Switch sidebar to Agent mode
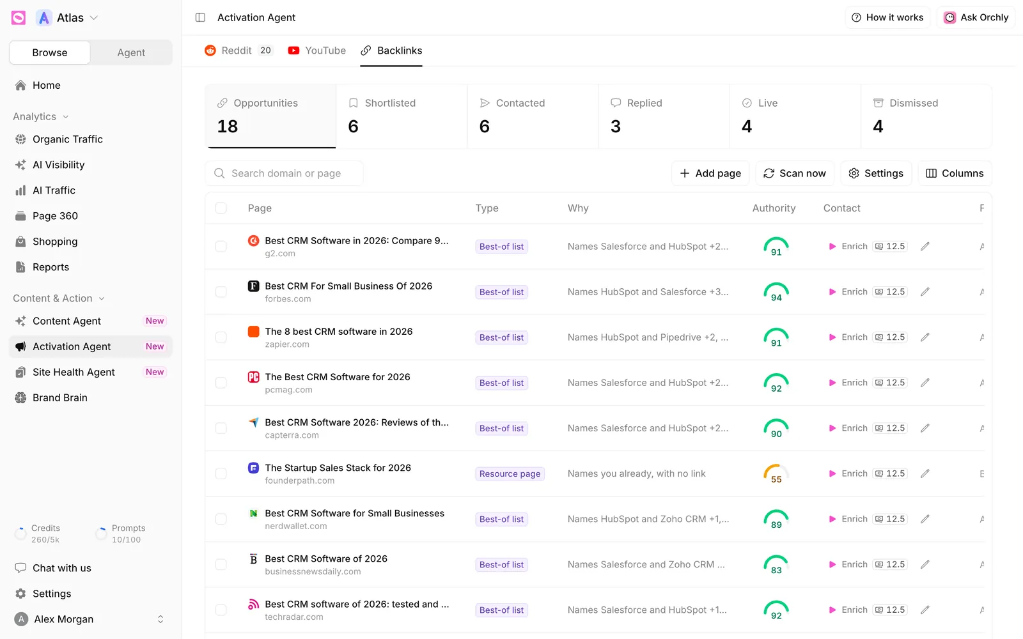Viewport: 1023px width, 639px height. [131, 52]
